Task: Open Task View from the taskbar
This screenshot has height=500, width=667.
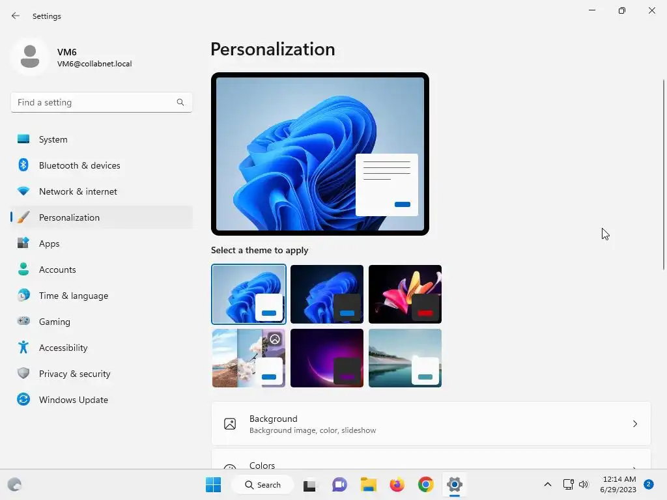Action: (x=309, y=484)
